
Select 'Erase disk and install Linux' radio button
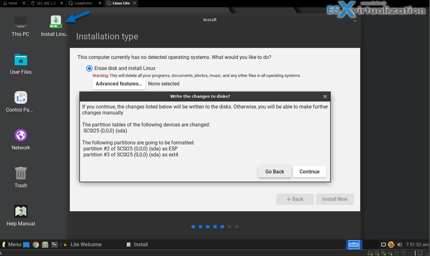(89, 68)
